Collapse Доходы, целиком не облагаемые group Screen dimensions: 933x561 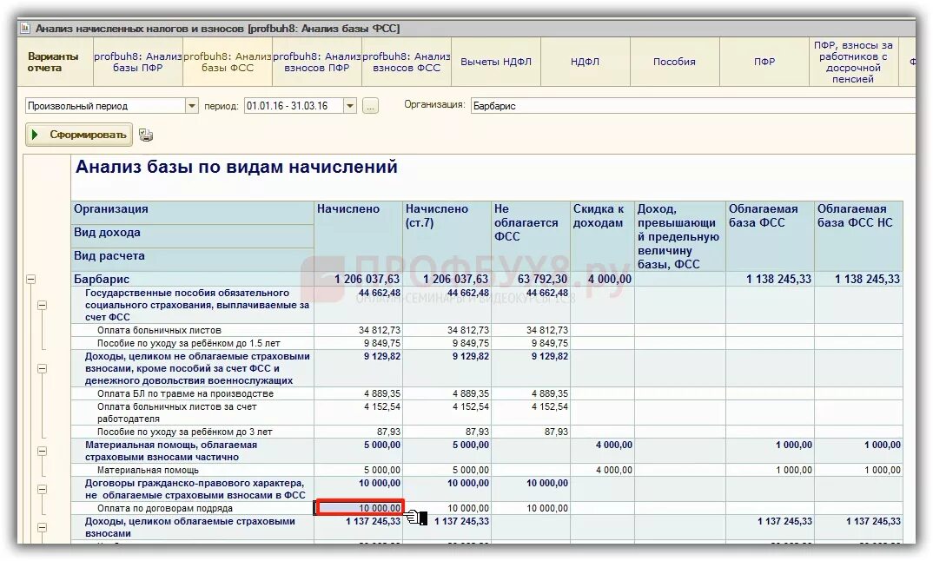pyautogui.click(x=43, y=369)
